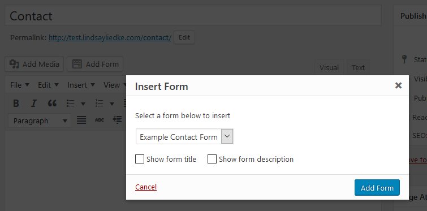427x211 pixels.
Task: Open bulleted list style dropdown arrow
Action: (83, 104)
